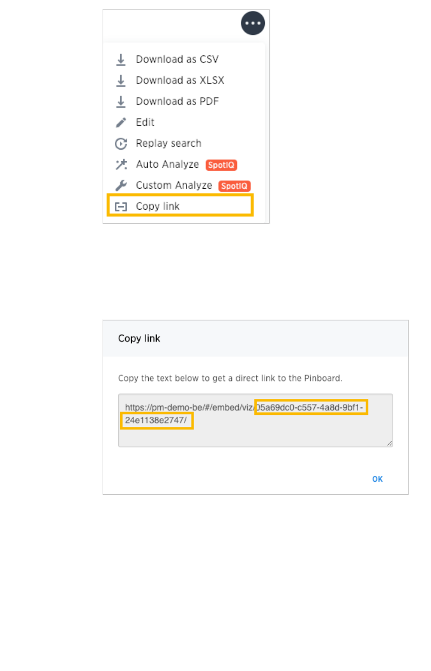The width and height of the screenshot is (431, 671).
Task: Click the magic wand Auto Analyze icon
Action: point(121,164)
